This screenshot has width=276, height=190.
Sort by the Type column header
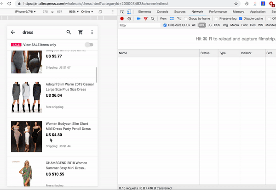[229, 53]
